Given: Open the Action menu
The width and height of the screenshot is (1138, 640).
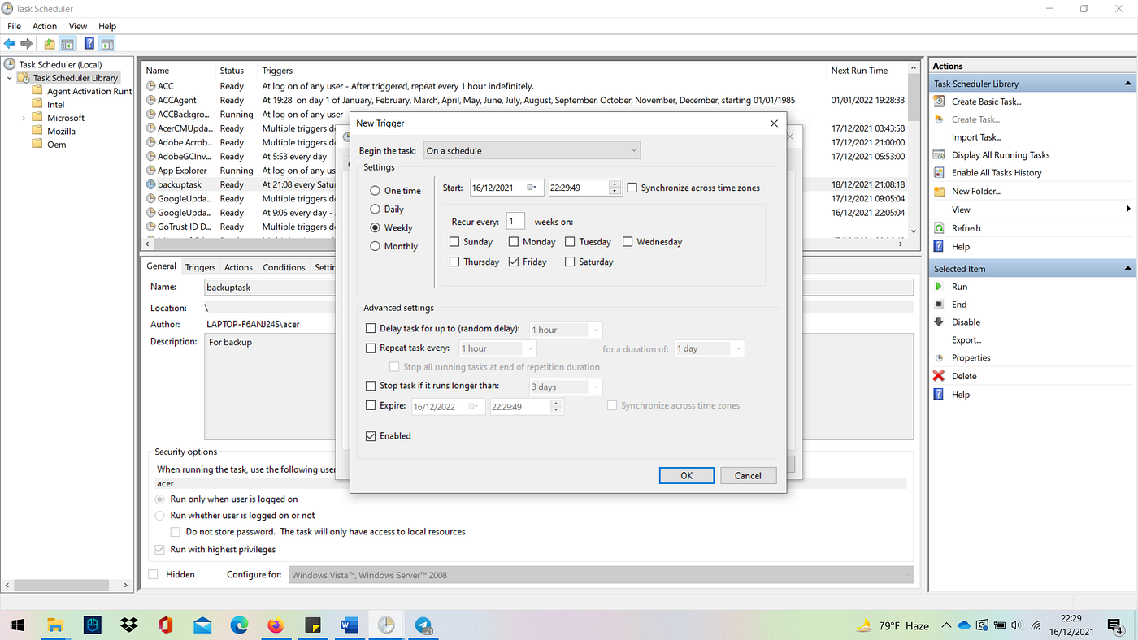Looking at the screenshot, I should tap(44, 25).
